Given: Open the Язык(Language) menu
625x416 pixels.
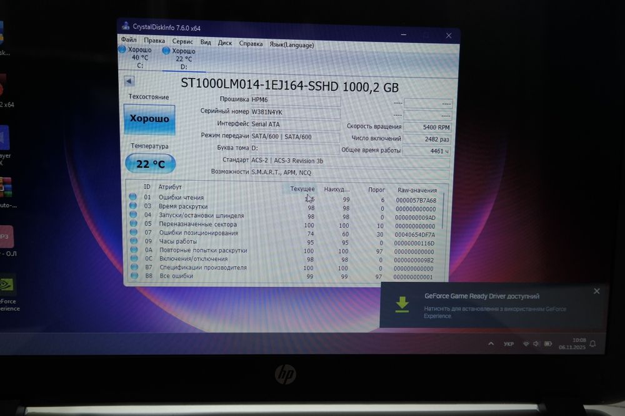Looking at the screenshot, I should click(x=292, y=45).
